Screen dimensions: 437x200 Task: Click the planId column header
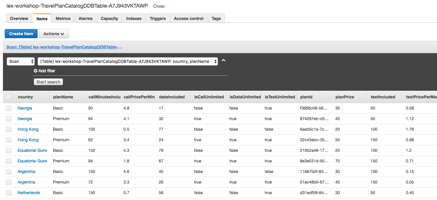315,97
